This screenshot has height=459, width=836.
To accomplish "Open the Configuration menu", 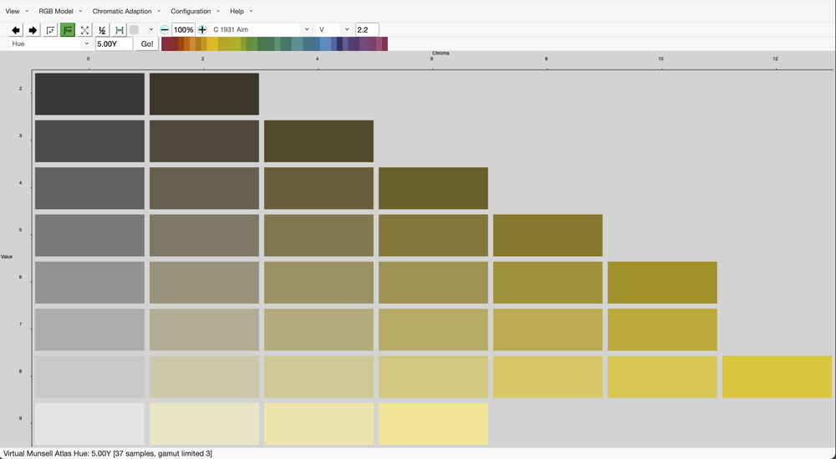I will 195,11.
